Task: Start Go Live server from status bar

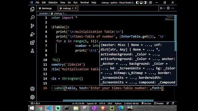Action: pos(146,103)
